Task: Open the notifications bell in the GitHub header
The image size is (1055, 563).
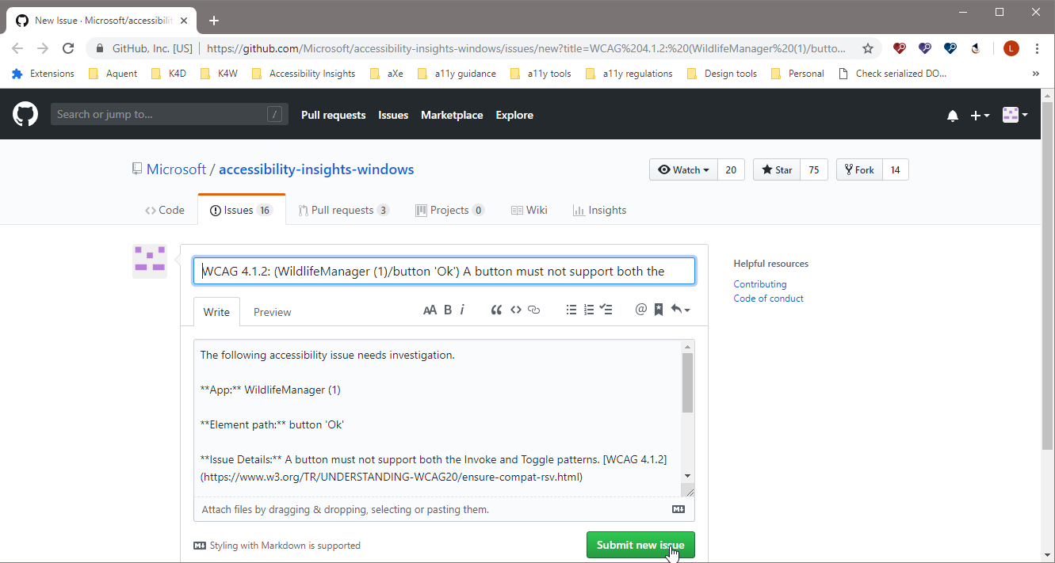Action: (x=953, y=116)
